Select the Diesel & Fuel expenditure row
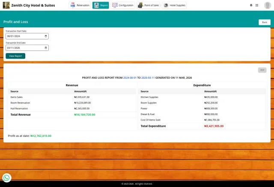 click(x=202, y=114)
